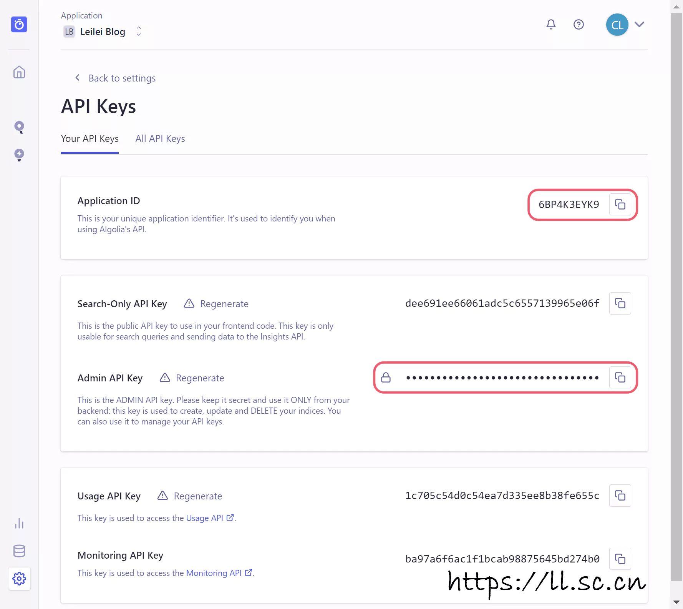Click Back to settings link
The image size is (683, 609).
coord(122,78)
